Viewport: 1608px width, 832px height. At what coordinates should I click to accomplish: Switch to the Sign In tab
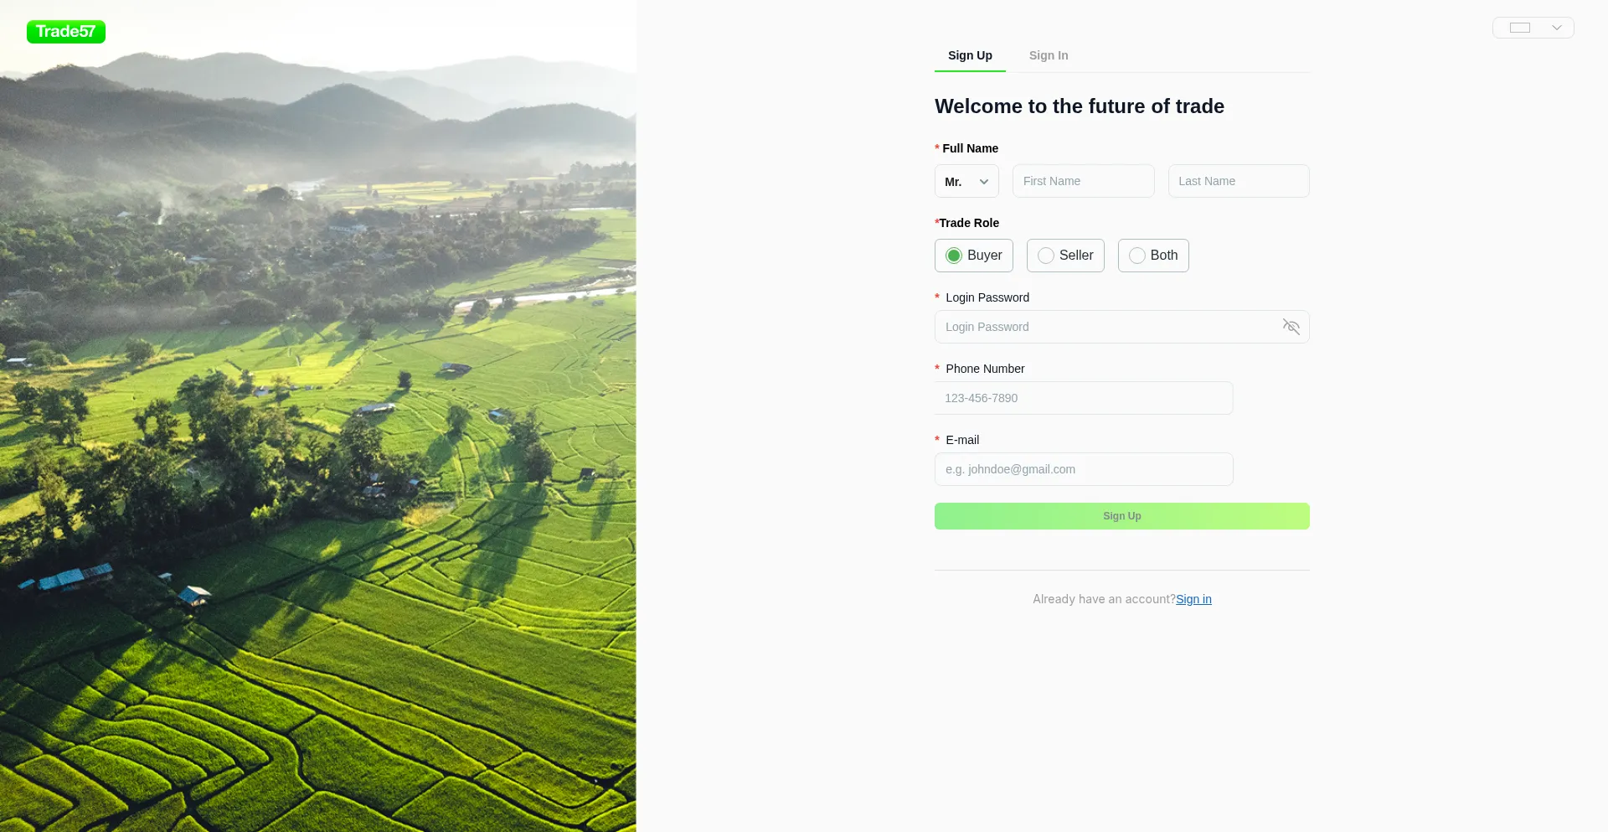(1049, 55)
